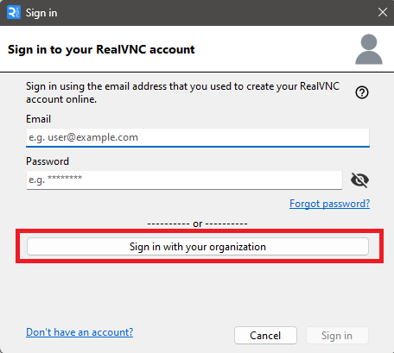Click the 'Sign in to your RealVNC account' heading
394x353 pixels.
tap(101, 49)
